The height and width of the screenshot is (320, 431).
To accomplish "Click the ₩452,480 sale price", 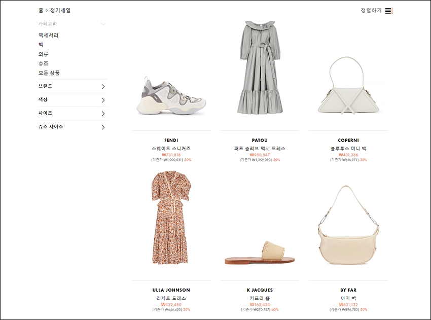I will coord(171,305).
